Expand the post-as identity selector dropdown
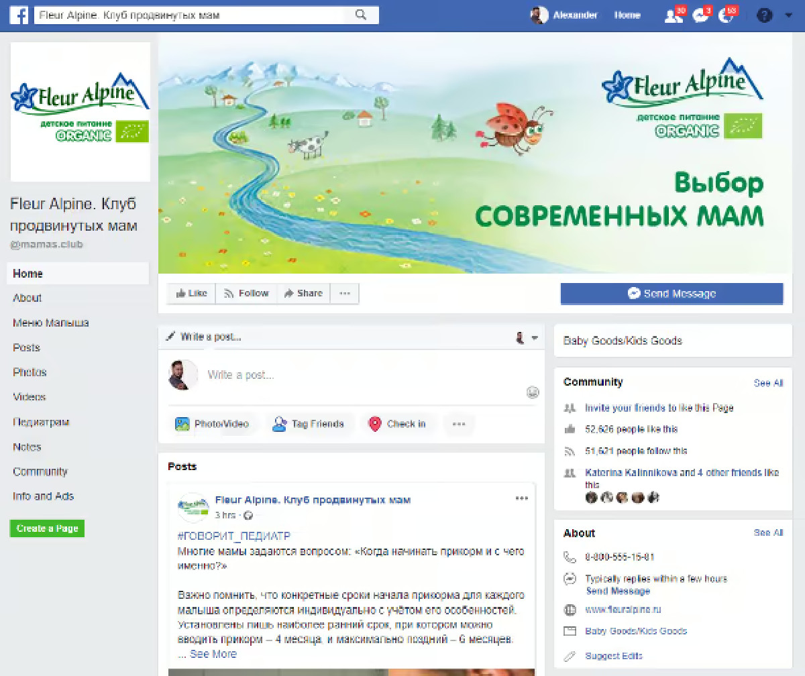 tap(527, 338)
